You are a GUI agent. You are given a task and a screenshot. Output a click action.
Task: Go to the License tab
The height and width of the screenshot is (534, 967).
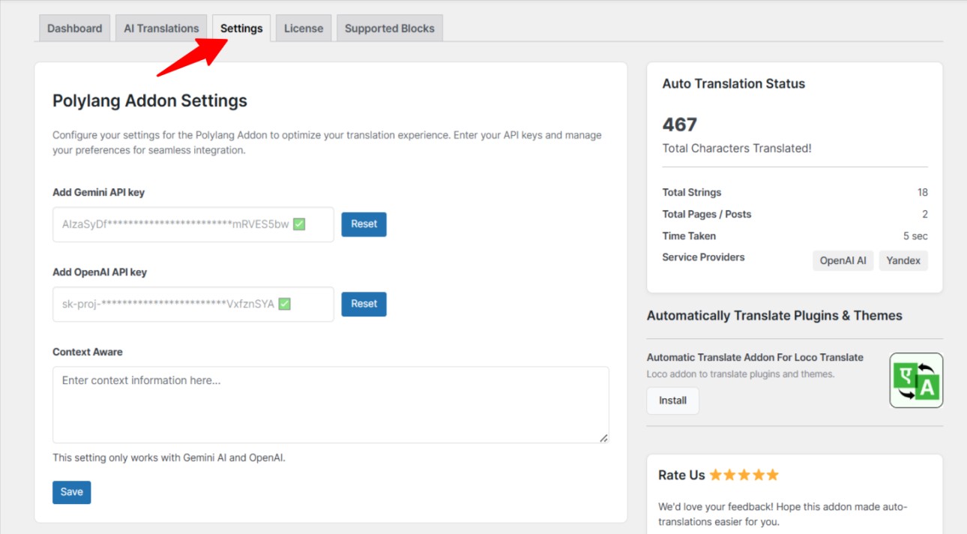(304, 28)
